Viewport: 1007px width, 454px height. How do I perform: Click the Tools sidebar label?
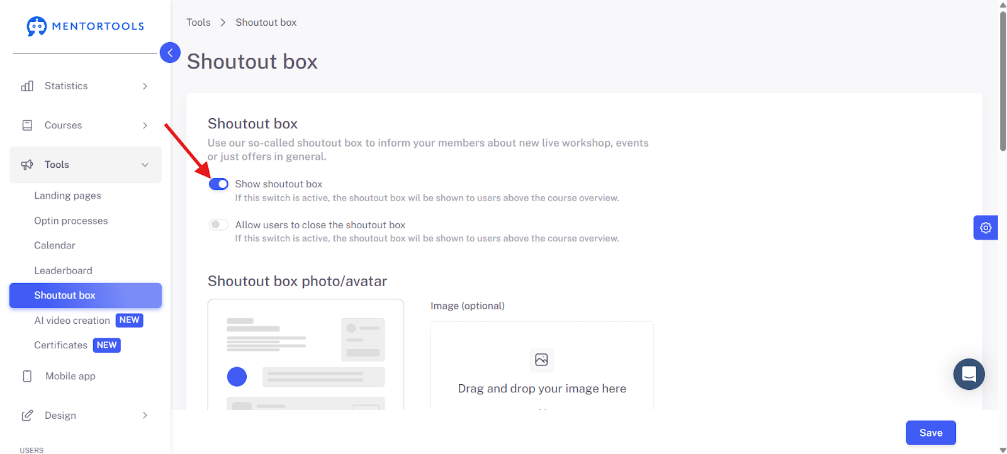coord(57,165)
